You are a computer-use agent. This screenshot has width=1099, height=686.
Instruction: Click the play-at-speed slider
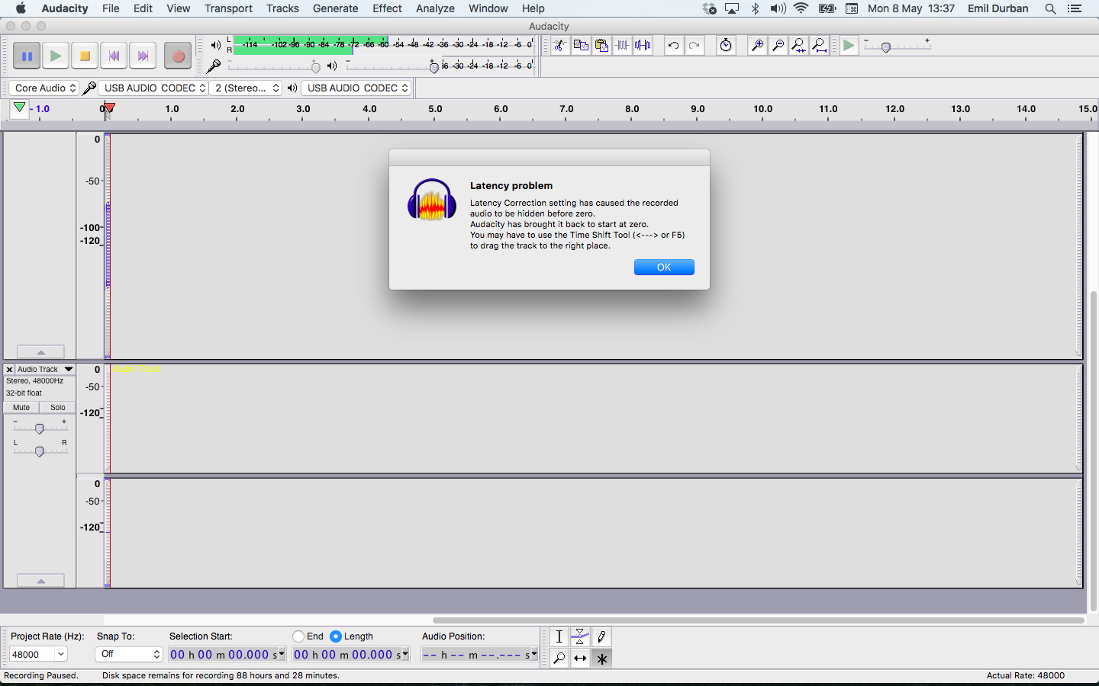pos(897,46)
